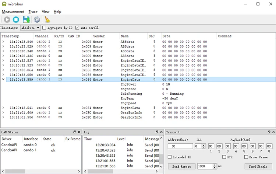Click the repeat interval 1000 ms field
Viewport: 276px width, 174px height.
tap(205, 166)
